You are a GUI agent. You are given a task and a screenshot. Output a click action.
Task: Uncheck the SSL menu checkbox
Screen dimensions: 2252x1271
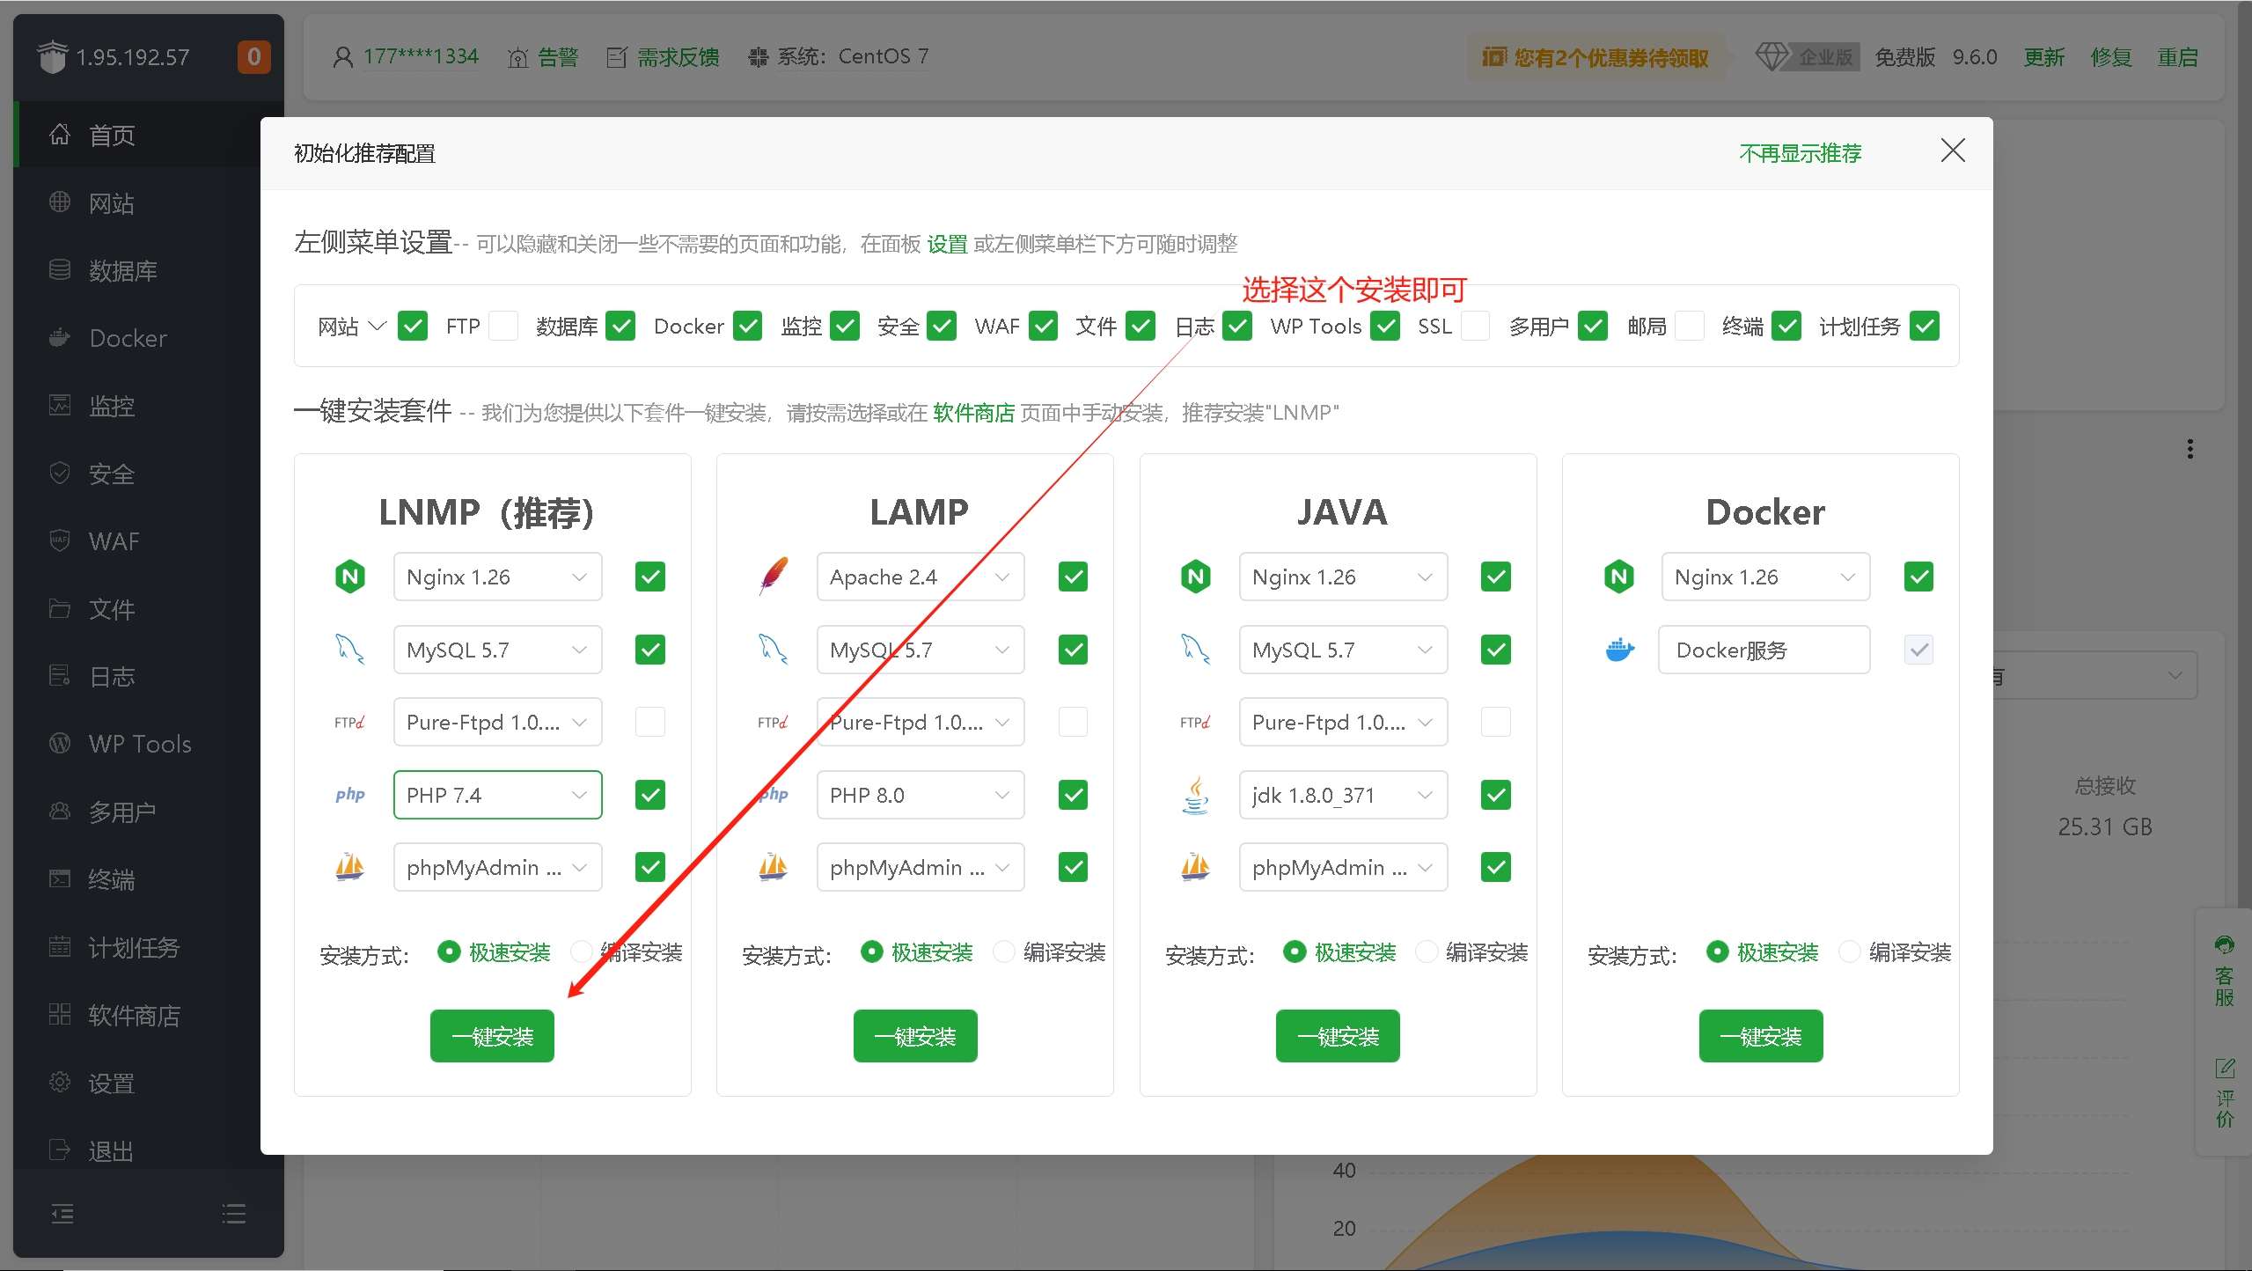click(1474, 327)
